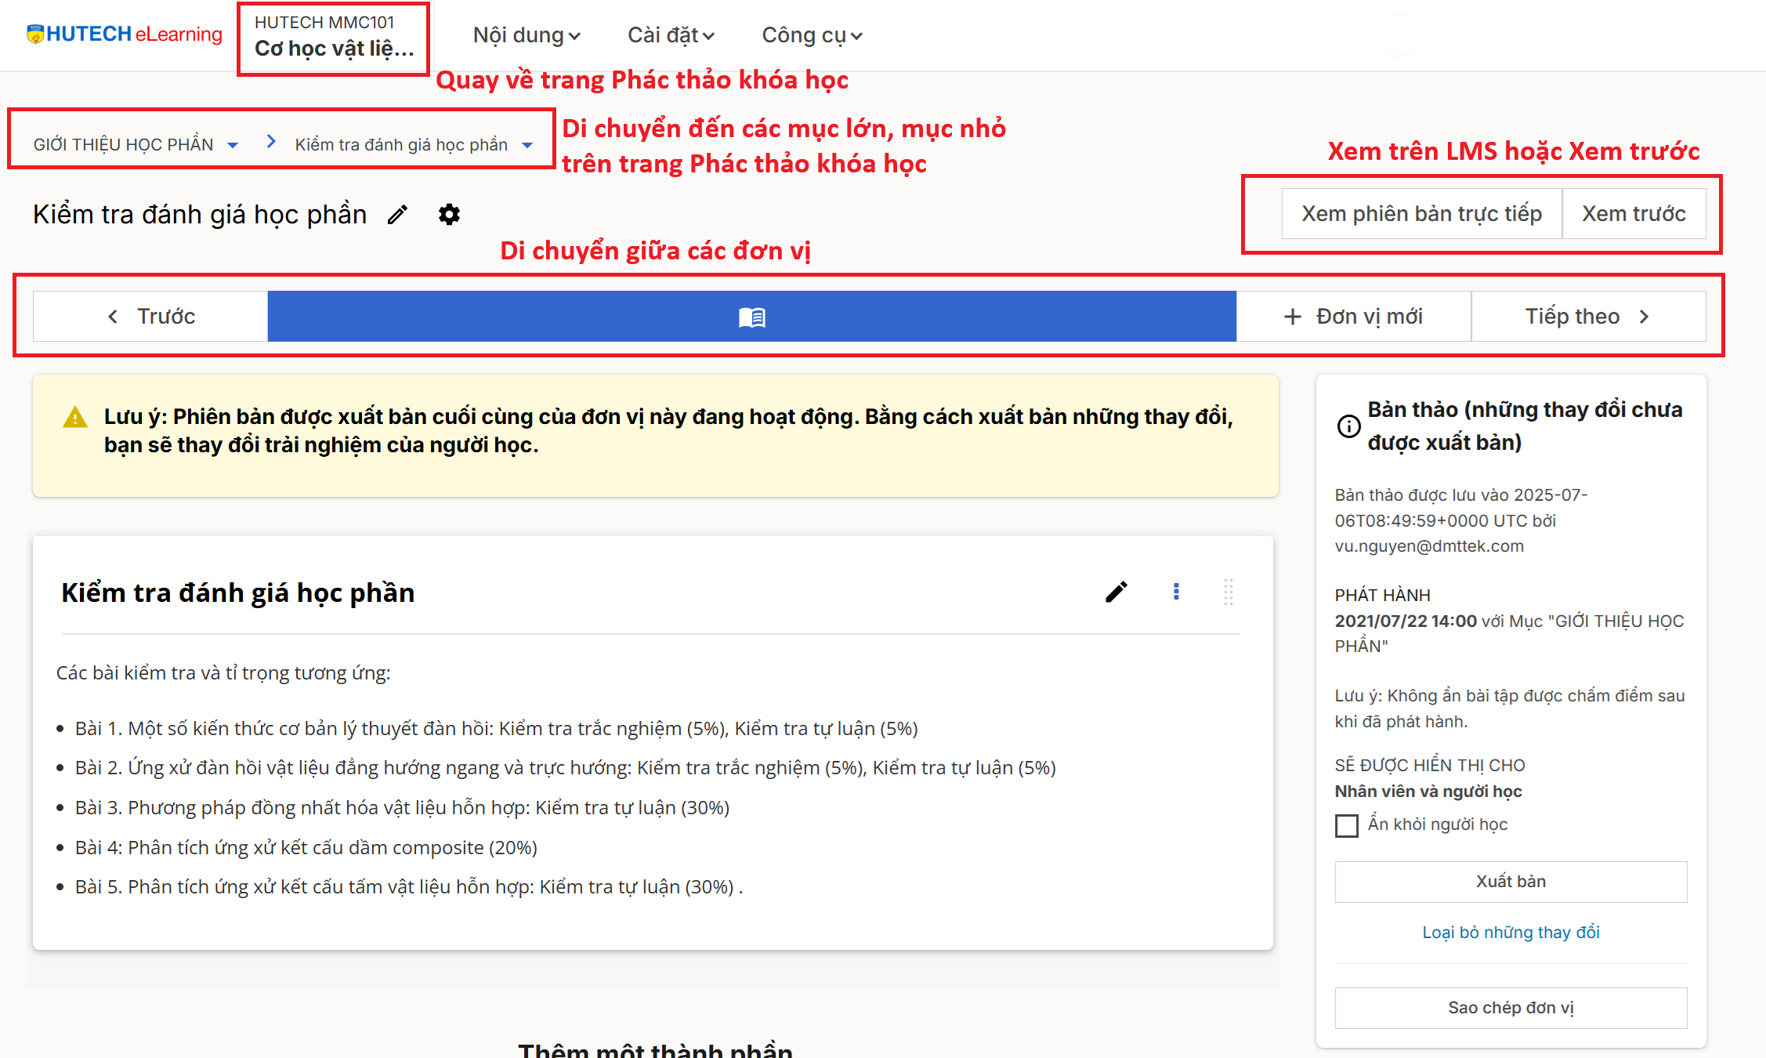Click the 'SẼ ĐƯỢC HIỂN THỊ CHO' label
Viewport: 1766px width, 1058px height.
[x=1429, y=766]
